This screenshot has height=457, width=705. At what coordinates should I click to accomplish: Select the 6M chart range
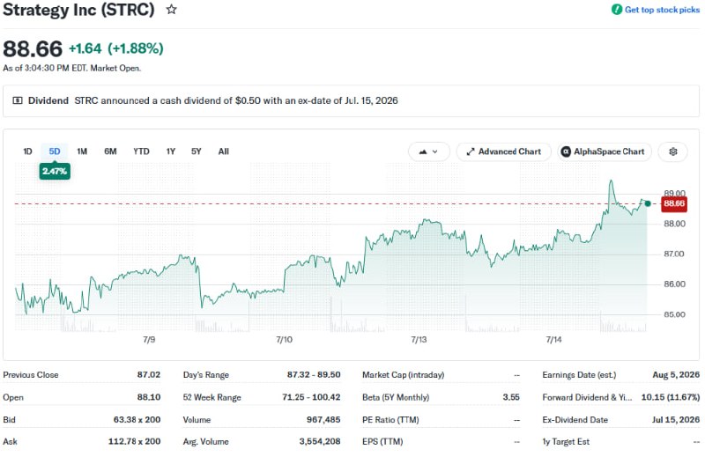click(x=110, y=151)
